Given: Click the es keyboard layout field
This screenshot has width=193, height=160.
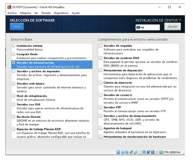Looking at the screenshot, I should click(148, 27).
